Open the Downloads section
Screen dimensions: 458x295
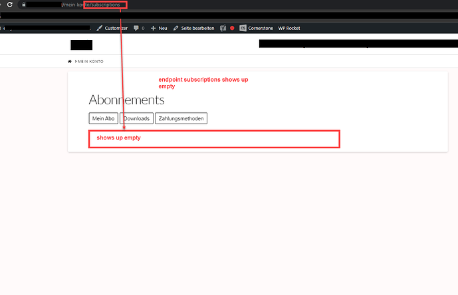(136, 118)
